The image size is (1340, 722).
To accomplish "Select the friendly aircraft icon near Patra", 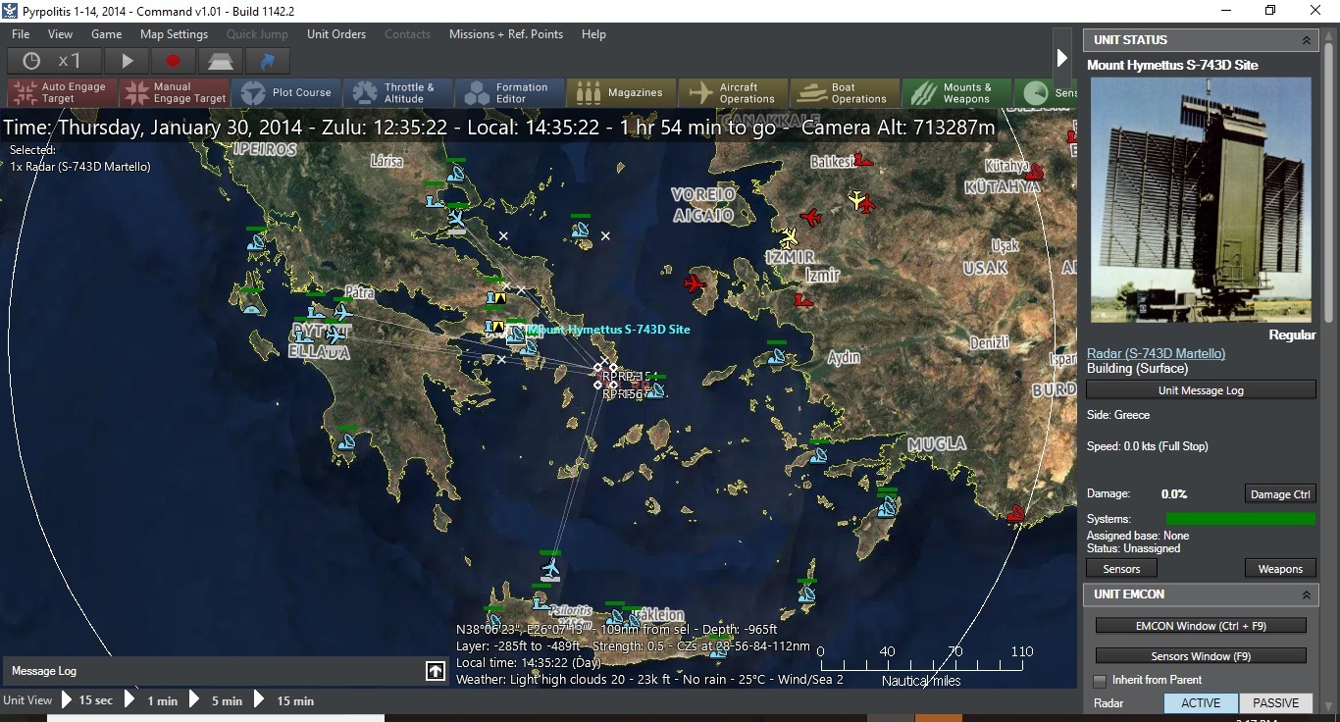I will click(x=342, y=312).
